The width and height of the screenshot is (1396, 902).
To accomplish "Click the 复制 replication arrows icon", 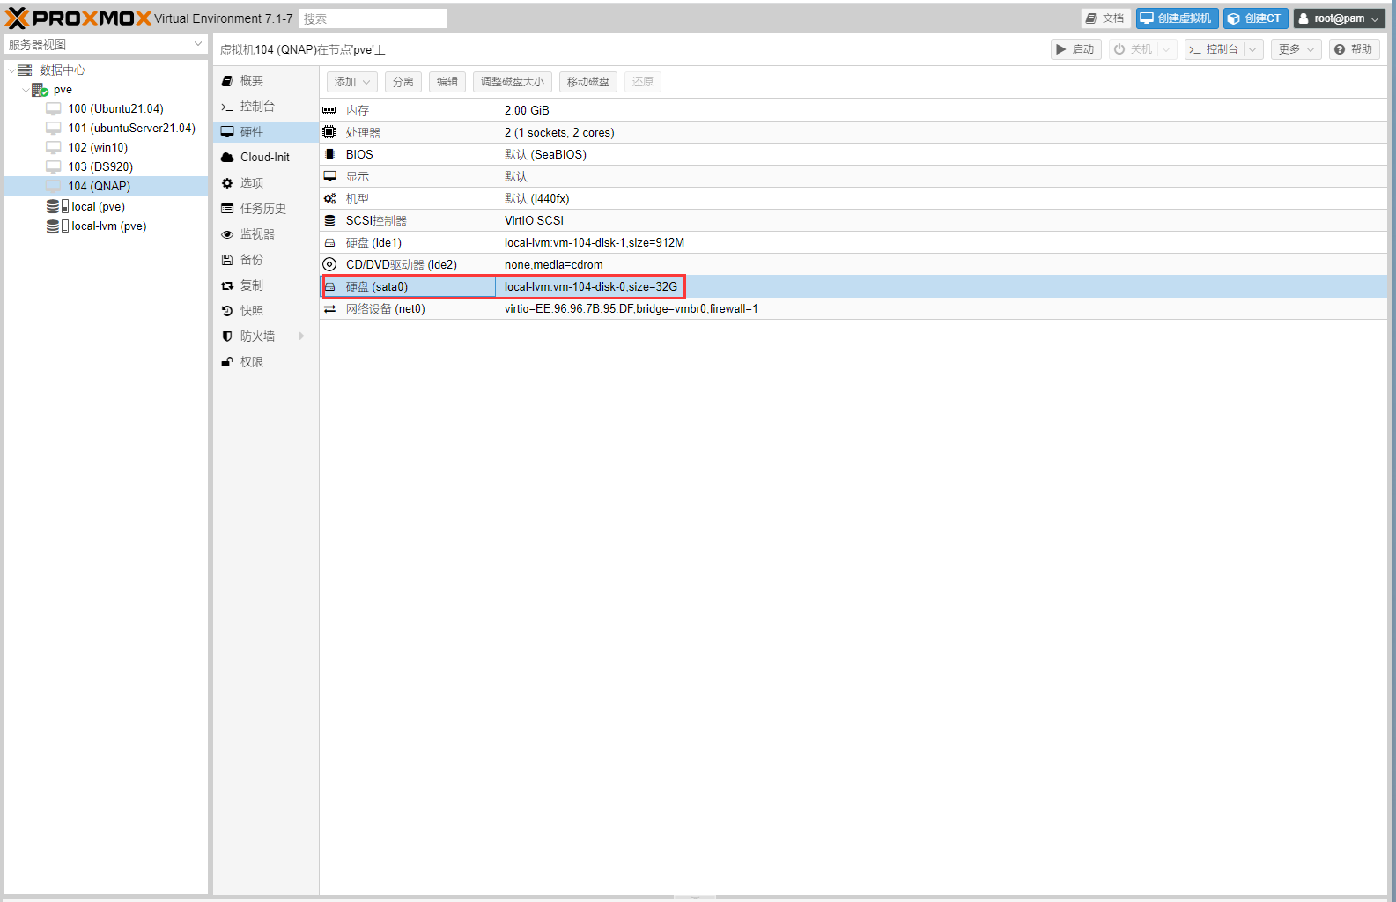I will (227, 285).
